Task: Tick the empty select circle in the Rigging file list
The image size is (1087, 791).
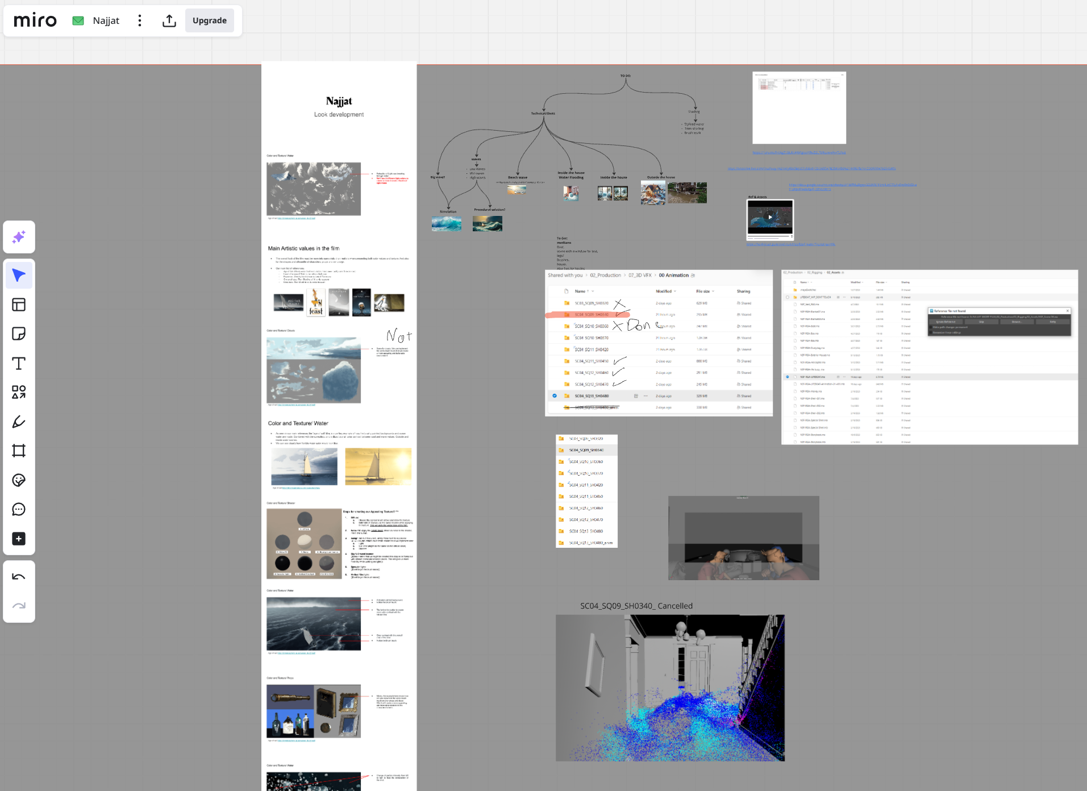Action: tap(788, 297)
